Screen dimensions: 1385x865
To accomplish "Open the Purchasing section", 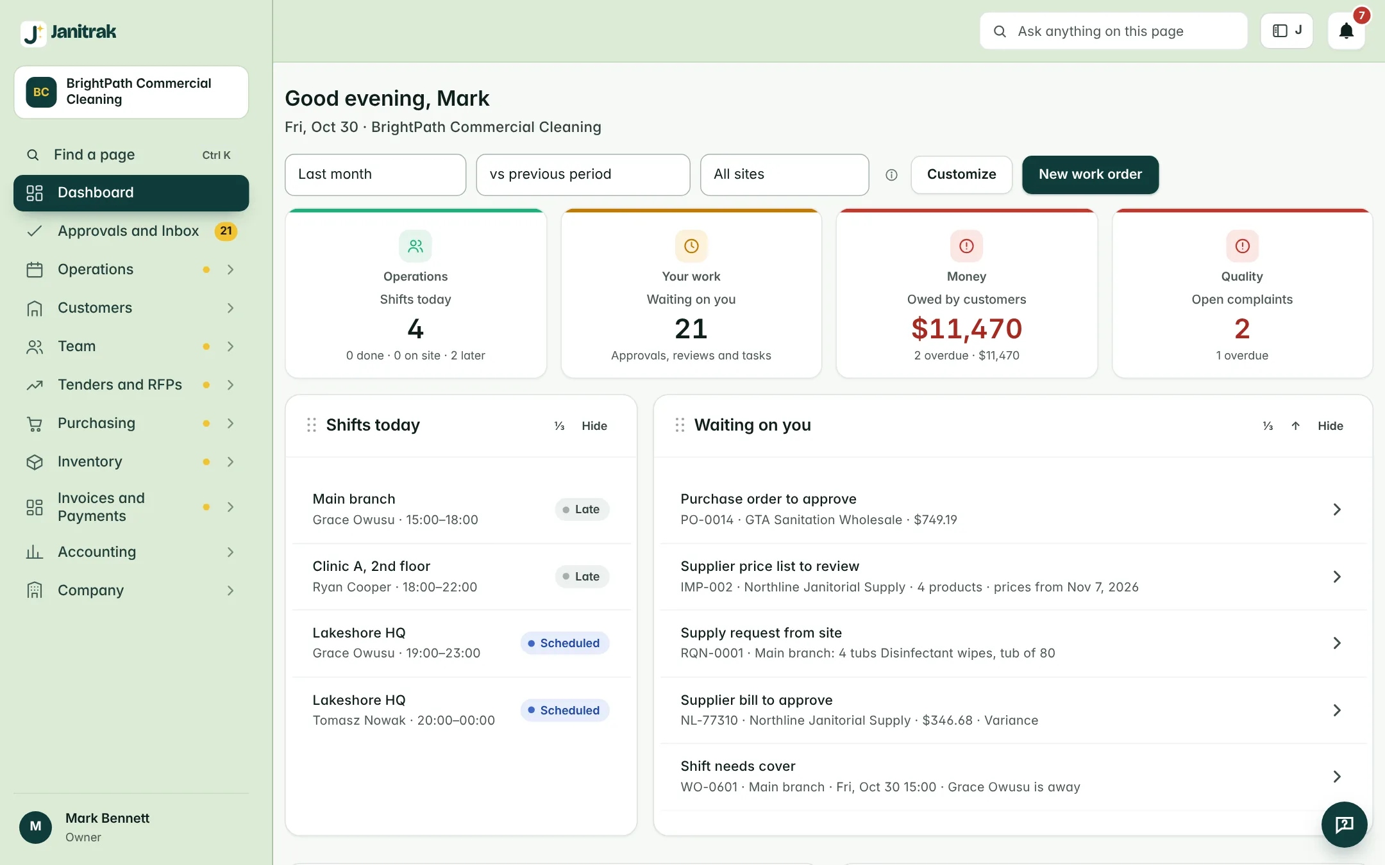I will [131, 424].
